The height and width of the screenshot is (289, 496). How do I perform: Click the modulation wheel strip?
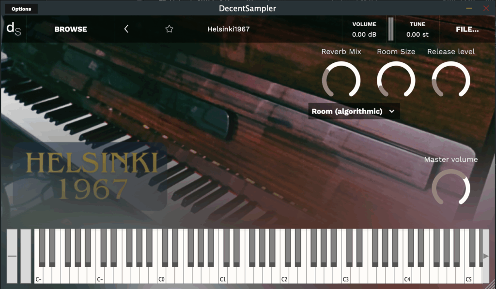point(26,256)
